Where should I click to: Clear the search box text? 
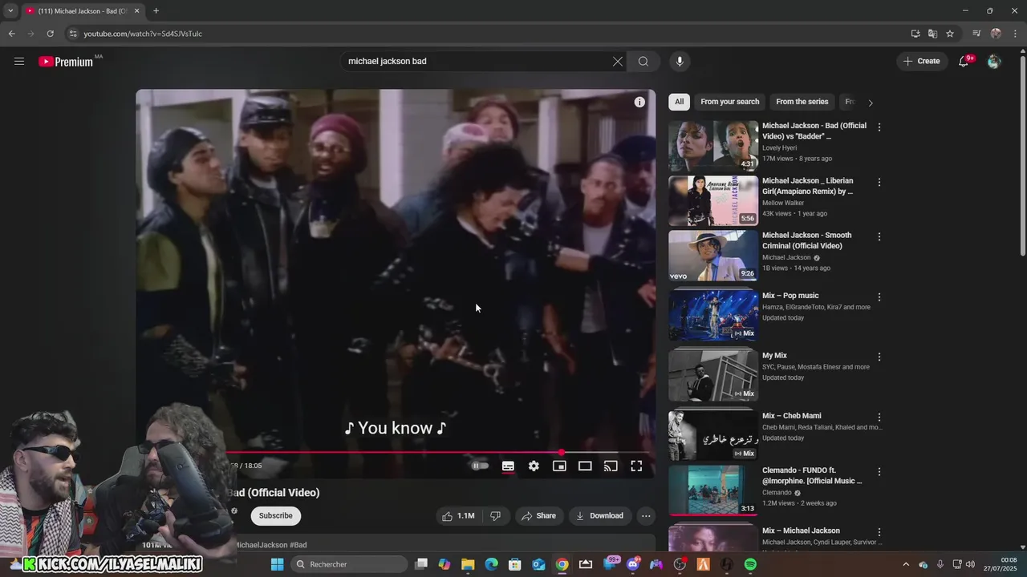coord(618,61)
